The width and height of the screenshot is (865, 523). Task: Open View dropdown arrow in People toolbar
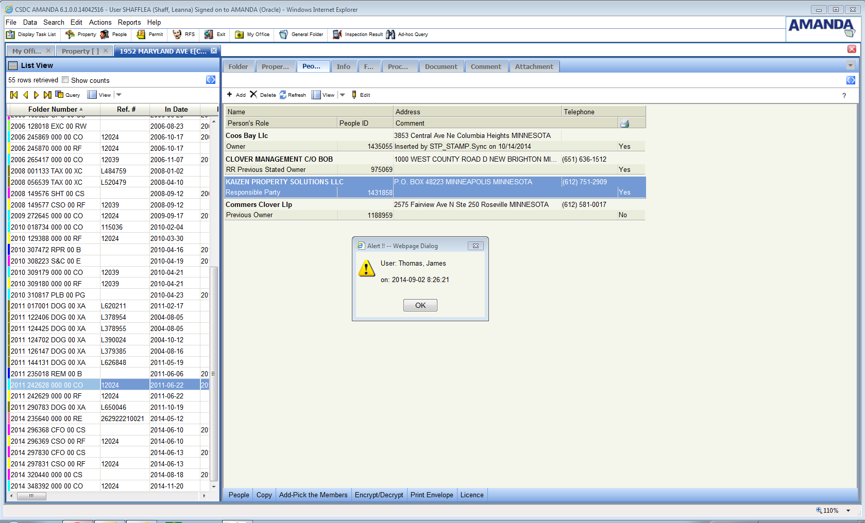(x=343, y=95)
